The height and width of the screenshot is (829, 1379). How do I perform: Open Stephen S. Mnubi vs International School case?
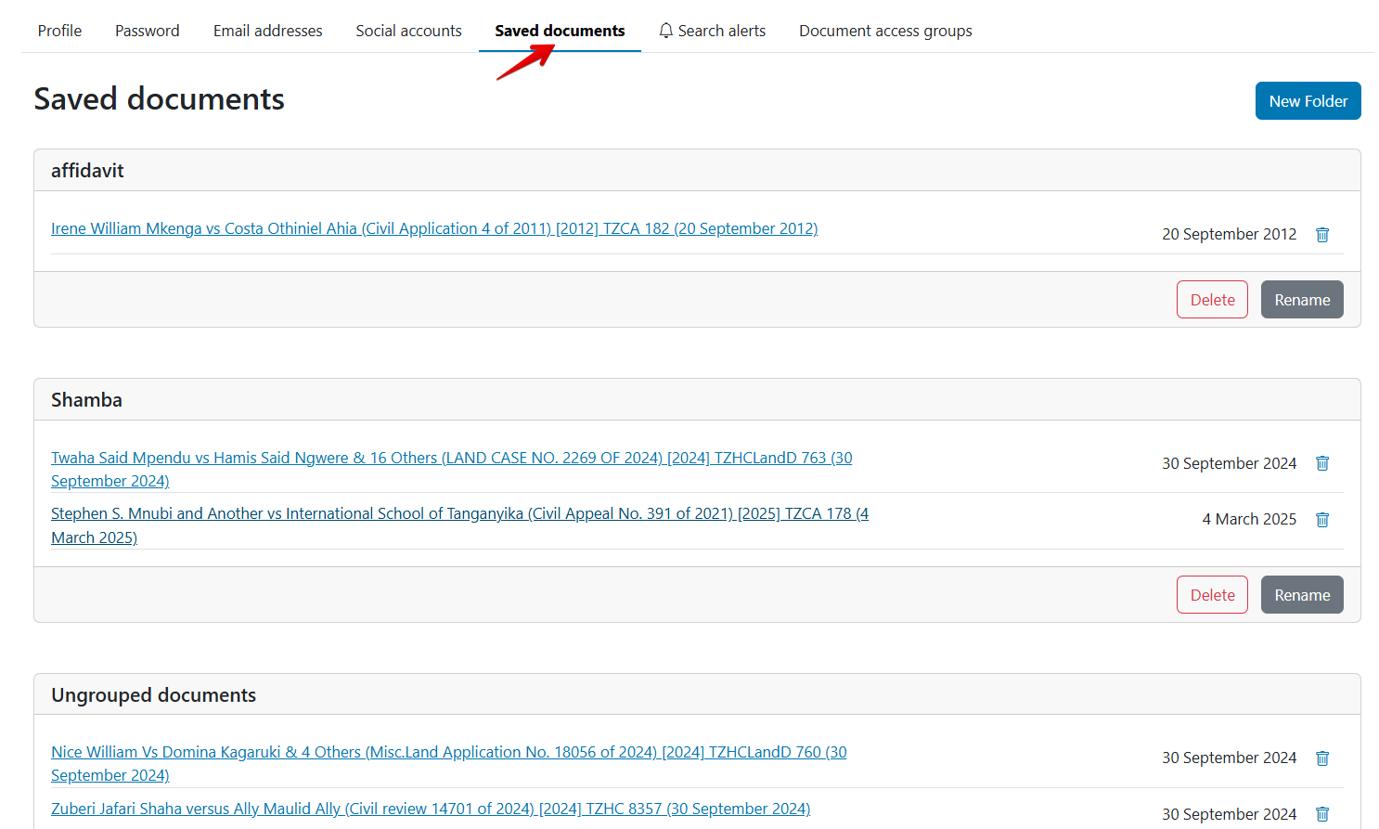[459, 525]
